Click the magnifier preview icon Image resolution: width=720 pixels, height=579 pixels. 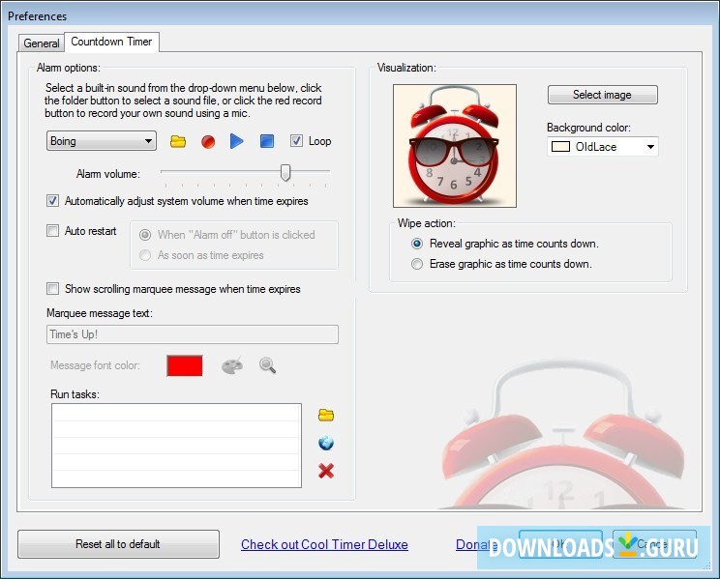(267, 365)
